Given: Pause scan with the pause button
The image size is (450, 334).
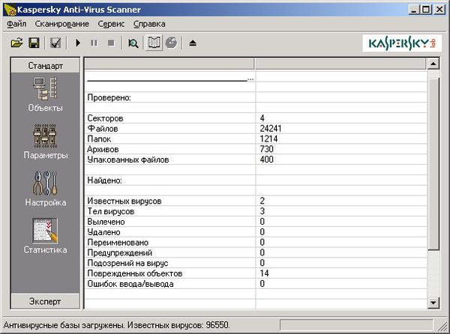Looking at the screenshot, I should click(94, 43).
